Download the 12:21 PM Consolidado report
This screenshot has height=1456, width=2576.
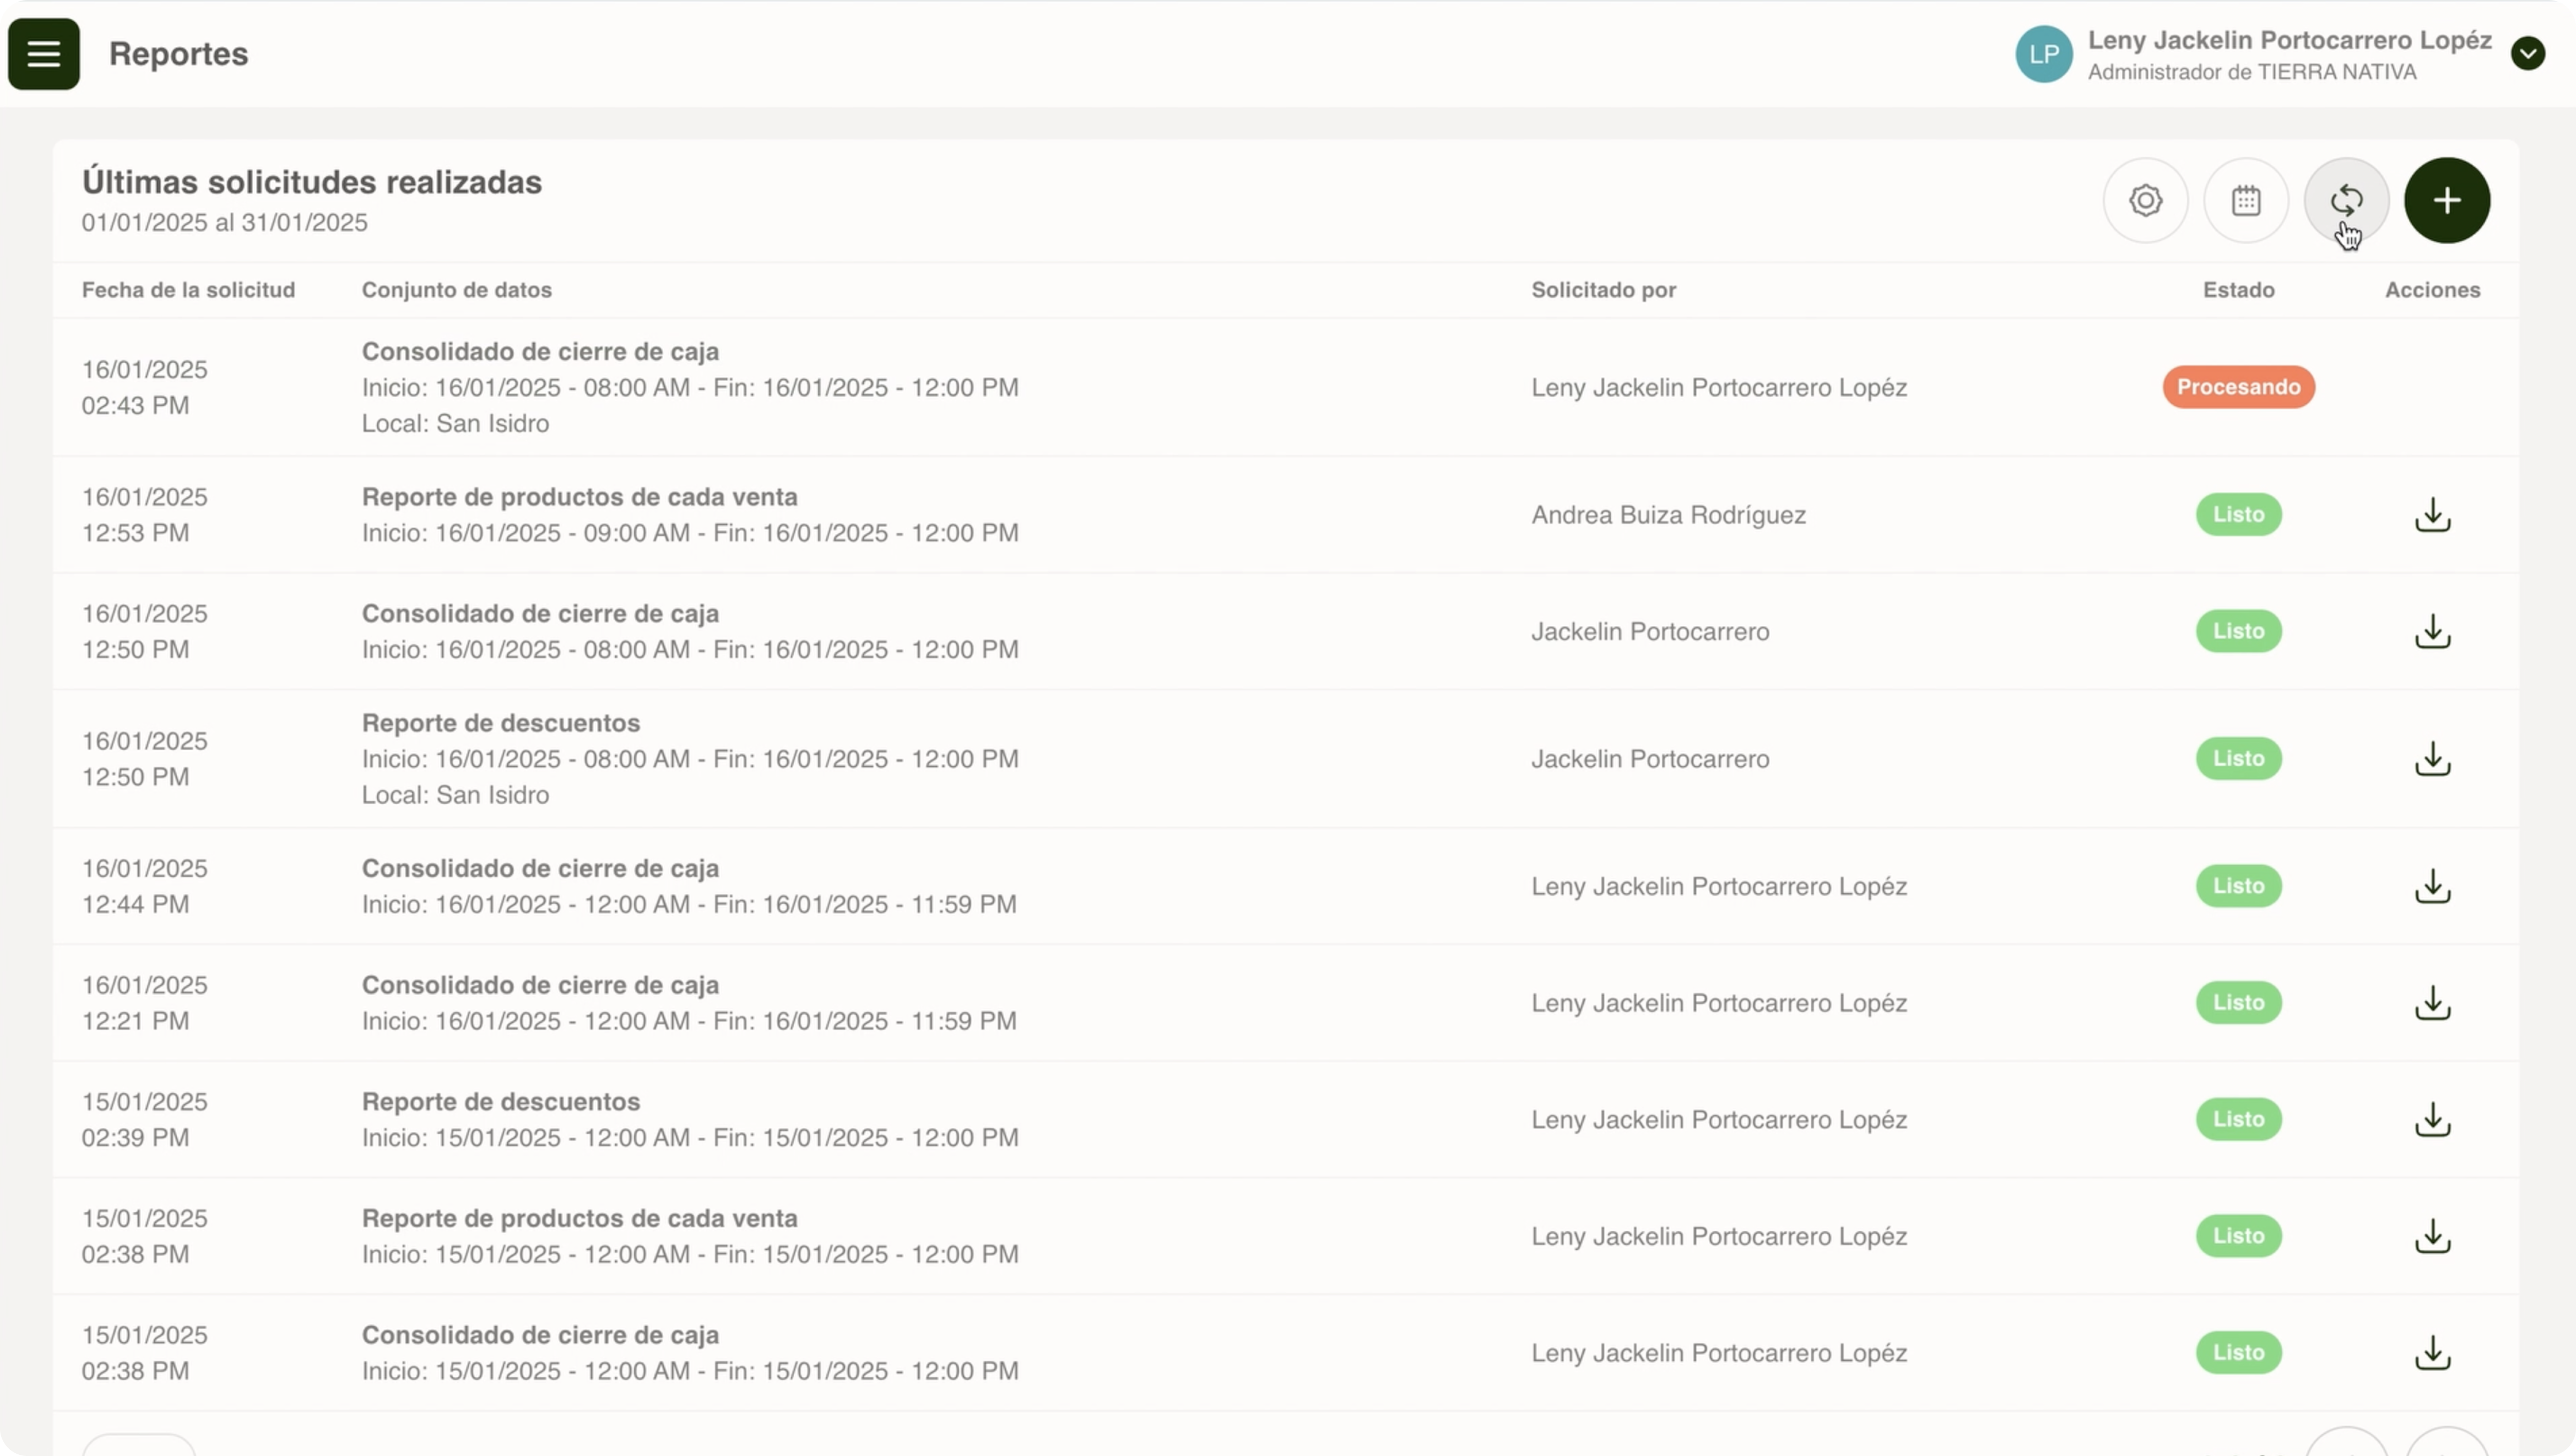[x=2432, y=1003]
